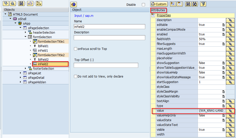The height and width of the screenshot is (138, 236).
Task: Enable onFocus scroll to Top checkbox
Action: tap(76, 49)
